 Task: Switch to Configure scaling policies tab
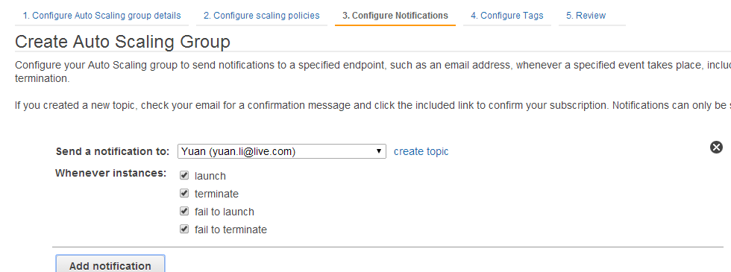262,16
